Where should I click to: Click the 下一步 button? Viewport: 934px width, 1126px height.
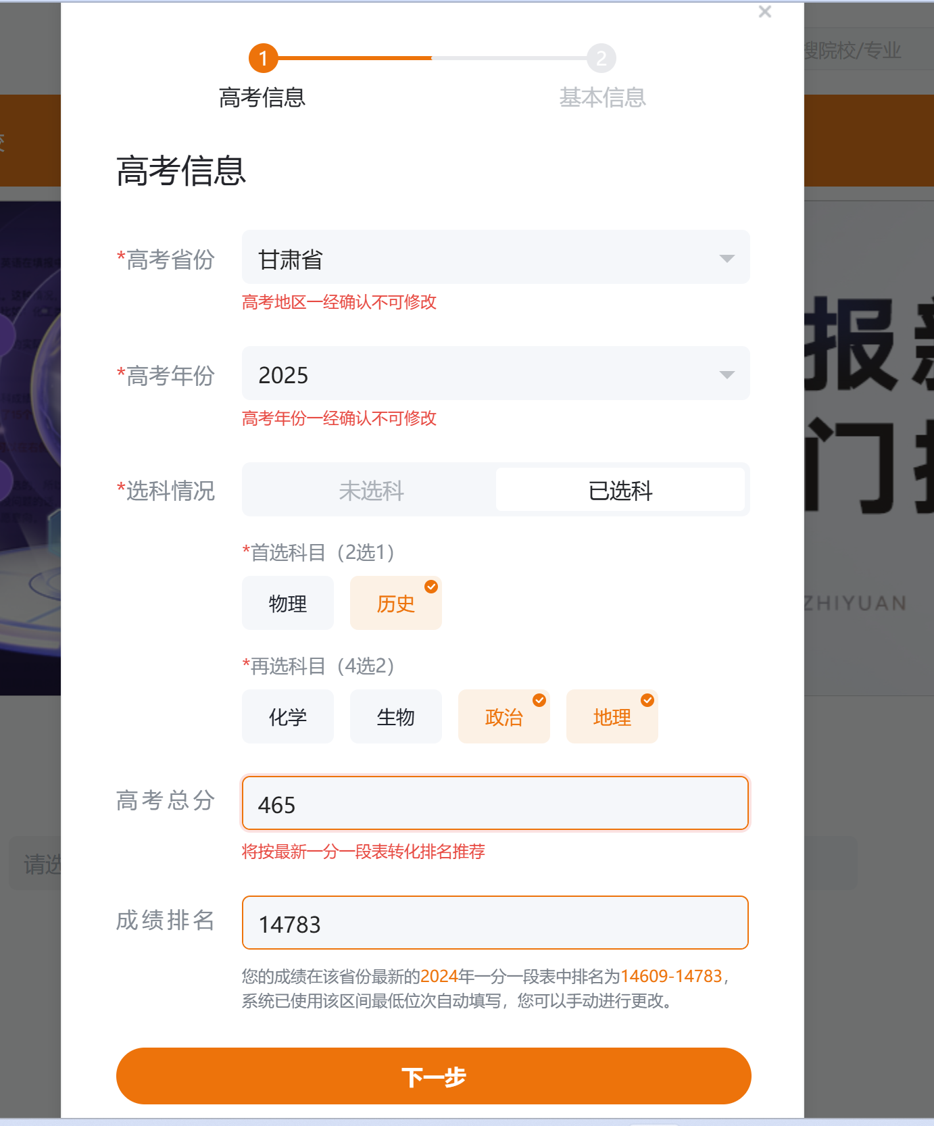(434, 1076)
